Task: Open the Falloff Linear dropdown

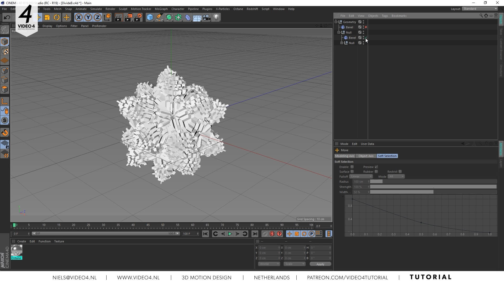Action: [361, 176]
